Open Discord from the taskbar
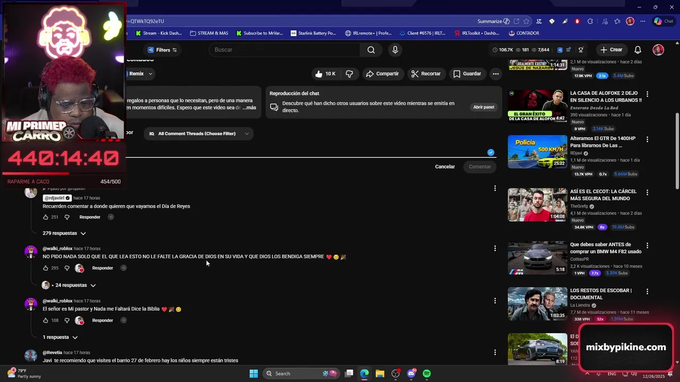The height and width of the screenshot is (382, 680). 411,374
